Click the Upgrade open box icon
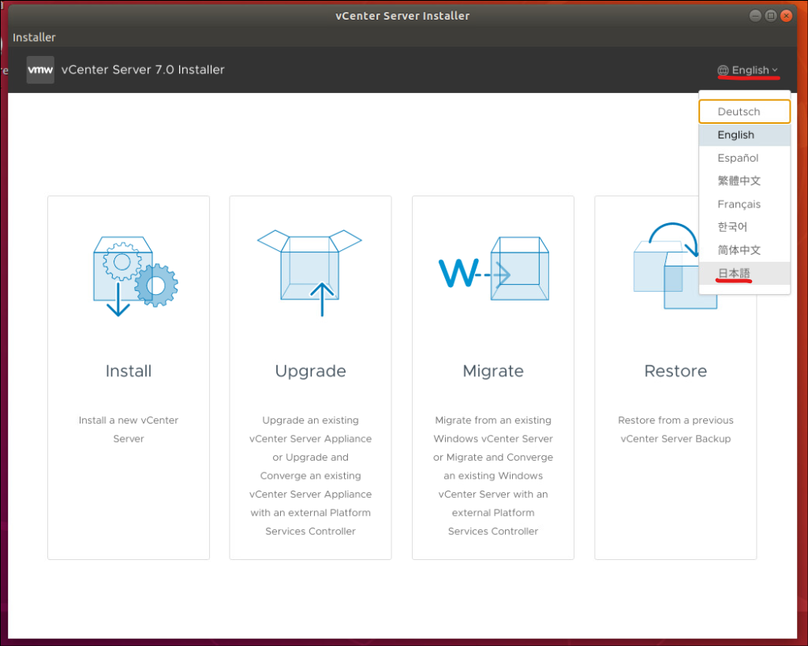The height and width of the screenshot is (646, 808). 309,272
